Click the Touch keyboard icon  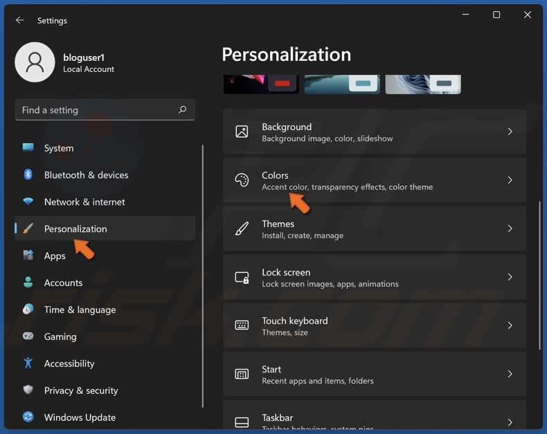[x=242, y=325]
